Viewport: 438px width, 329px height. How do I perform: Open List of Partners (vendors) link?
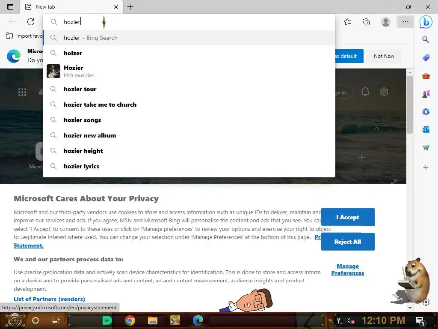pos(49,299)
